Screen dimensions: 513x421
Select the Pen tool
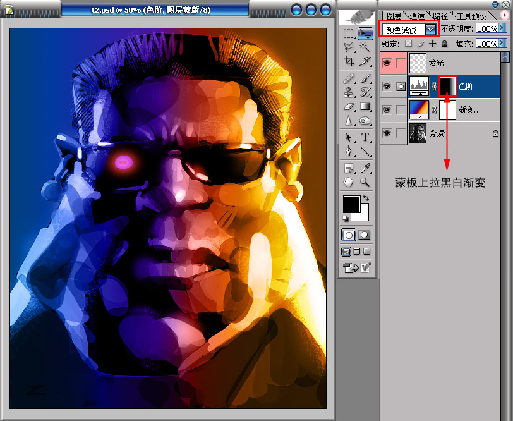(x=349, y=151)
